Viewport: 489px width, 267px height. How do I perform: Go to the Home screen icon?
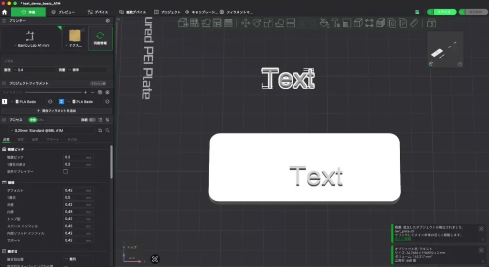click(x=4, y=12)
